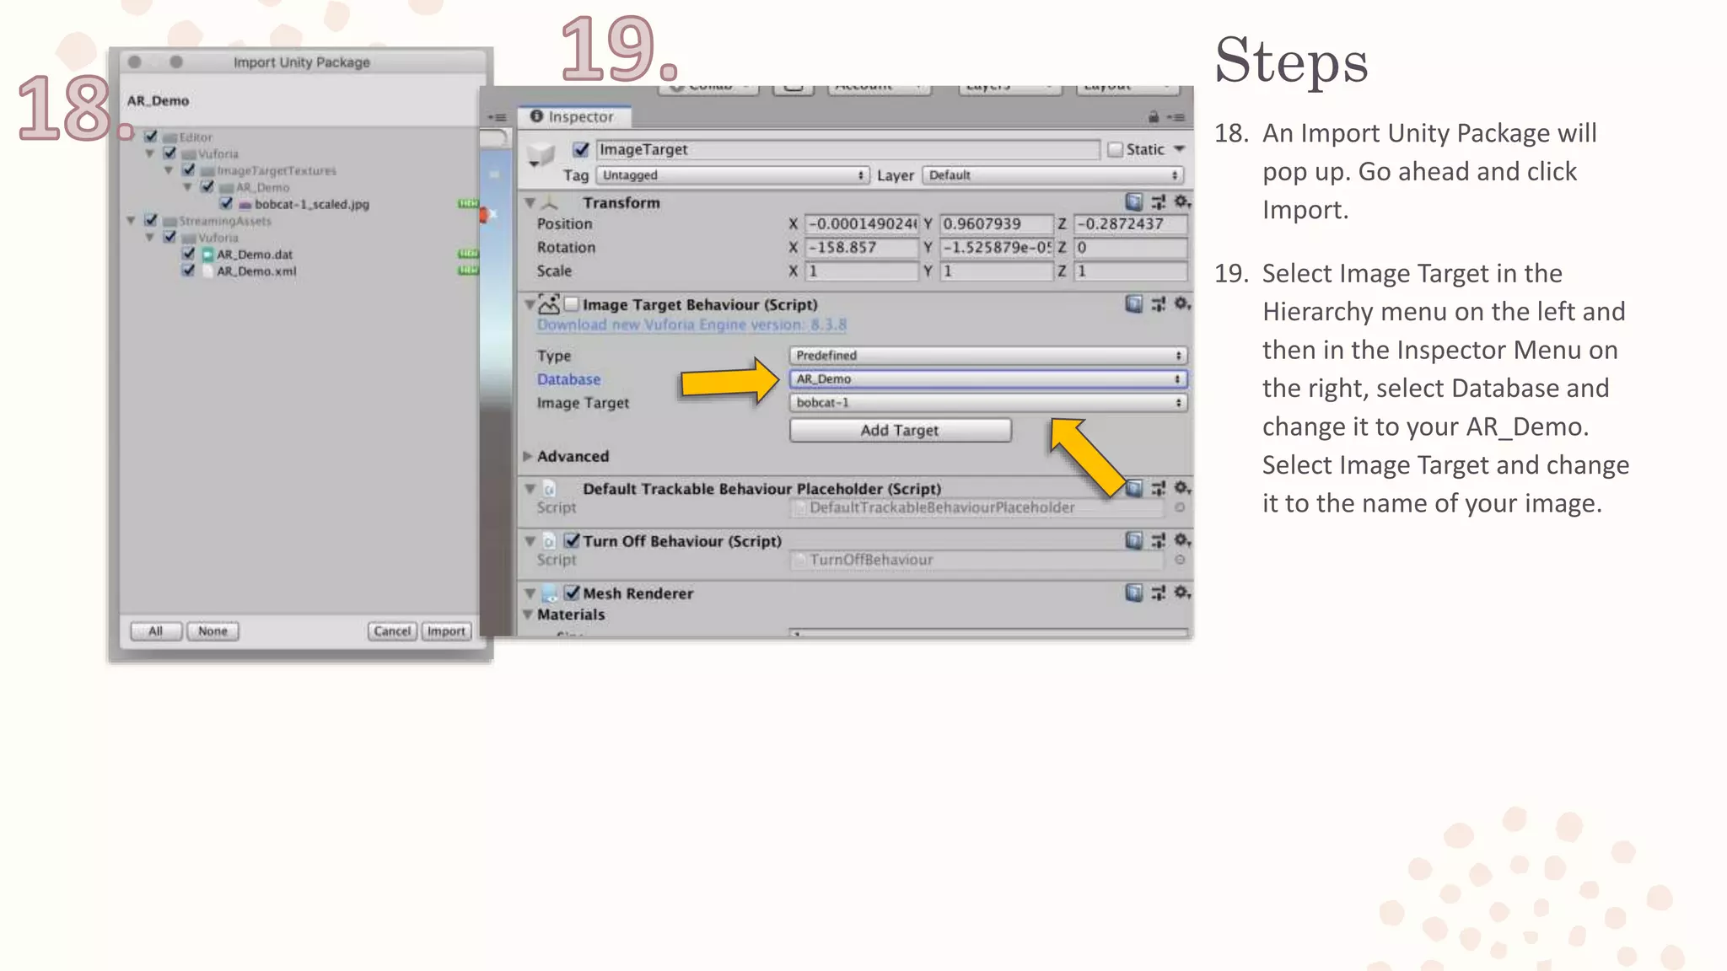This screenshot has width=1727, height=971.
Task: Open Mesh Renderer help reference
Action: click(1134, 593)
